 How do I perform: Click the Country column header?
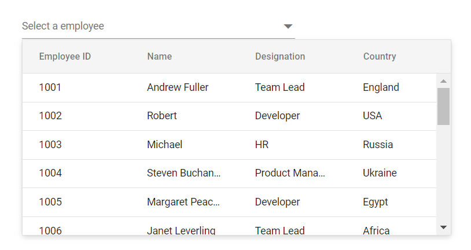pyautogui.click(x=380, y=57)
